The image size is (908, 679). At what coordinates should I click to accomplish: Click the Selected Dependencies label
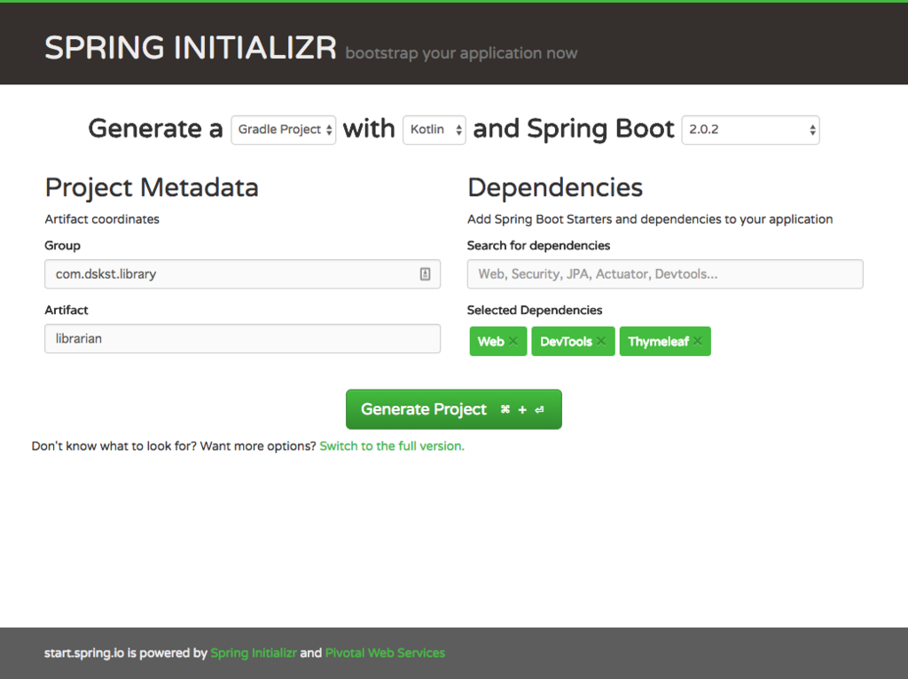tap(535, 311)
